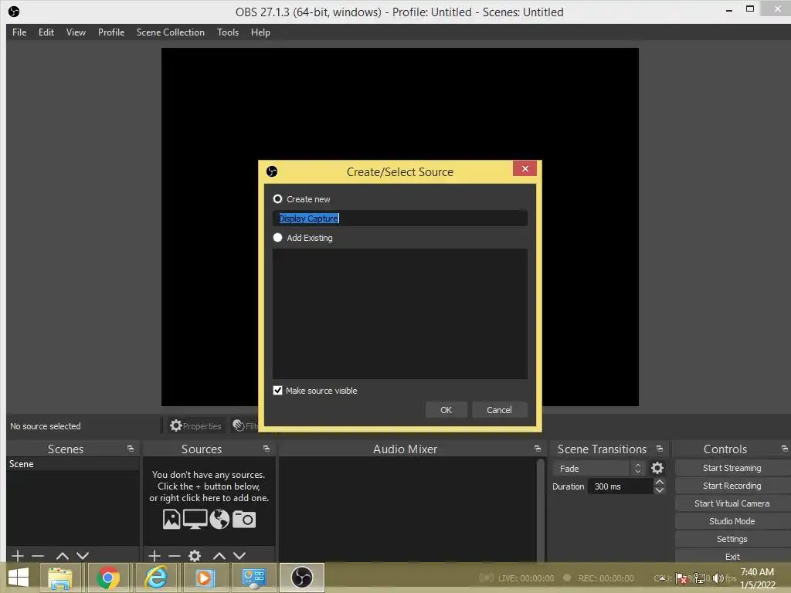Move scene down with arrow icon
The height and width of the screenshot is (593, 791).
83,556
